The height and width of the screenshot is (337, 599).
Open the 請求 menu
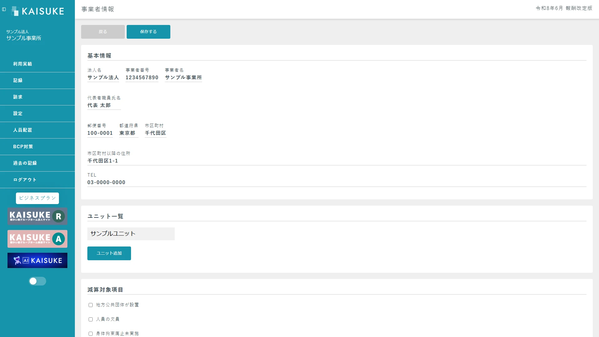tap(37, 97)
